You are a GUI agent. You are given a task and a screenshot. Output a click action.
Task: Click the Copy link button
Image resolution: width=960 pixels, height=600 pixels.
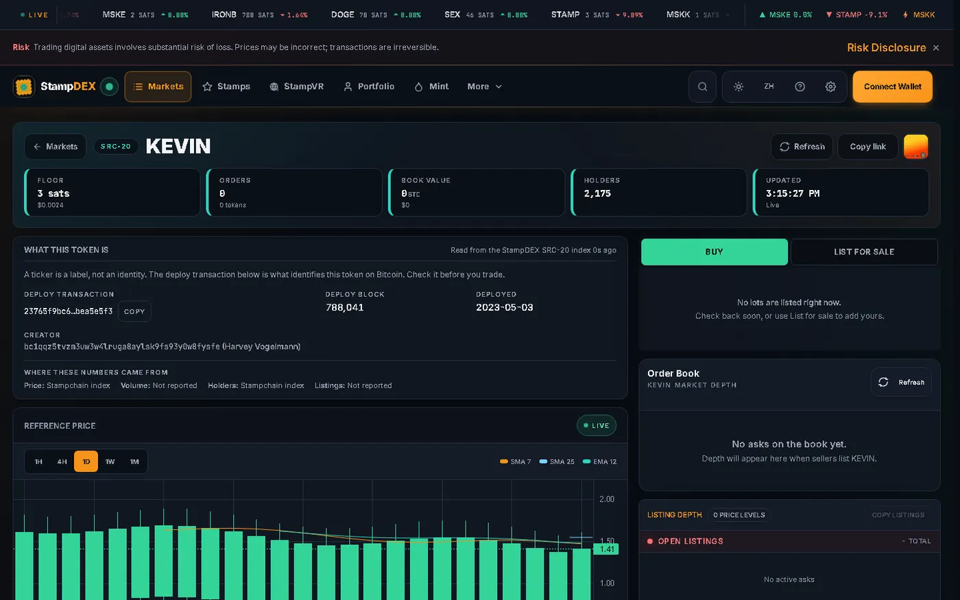[x=867, y=147]
